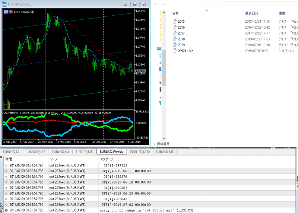
Task: Select log row OI[i]=559379
Action: [149, 177]
